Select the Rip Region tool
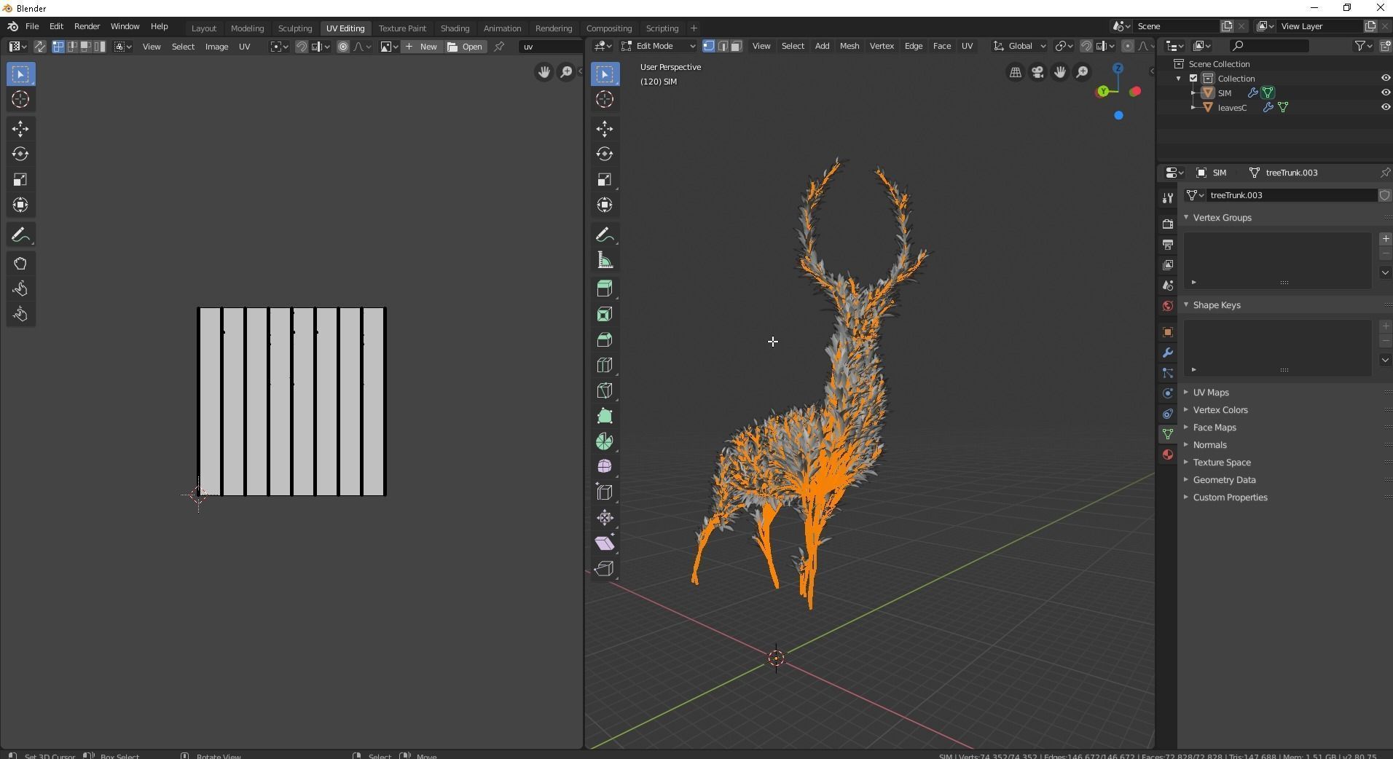This screenshot has width=1393, height=759. tap(605, 569)
